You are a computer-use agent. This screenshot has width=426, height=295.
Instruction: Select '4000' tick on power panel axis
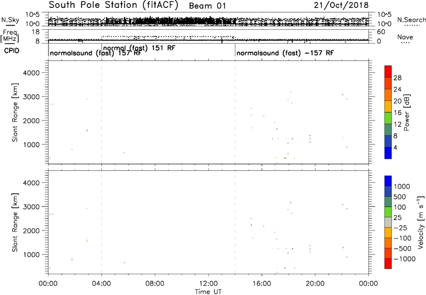(x=31, y=73)
